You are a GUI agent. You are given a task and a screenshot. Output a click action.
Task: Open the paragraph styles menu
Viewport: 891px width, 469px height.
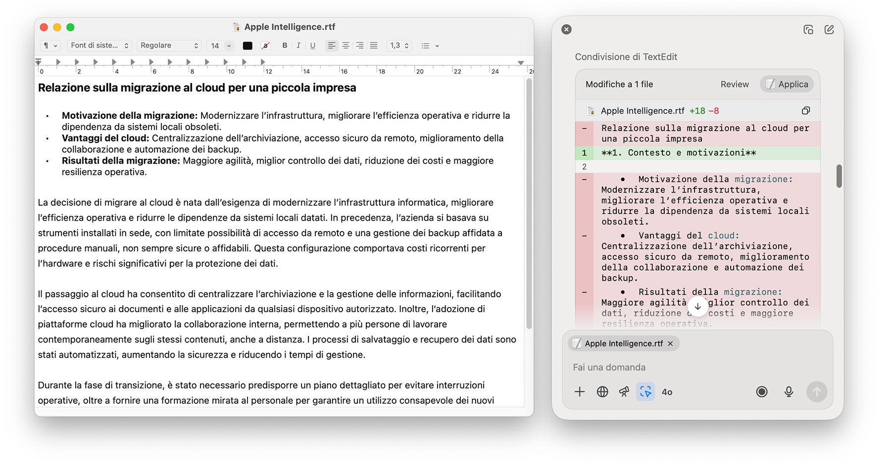[50, 46]
